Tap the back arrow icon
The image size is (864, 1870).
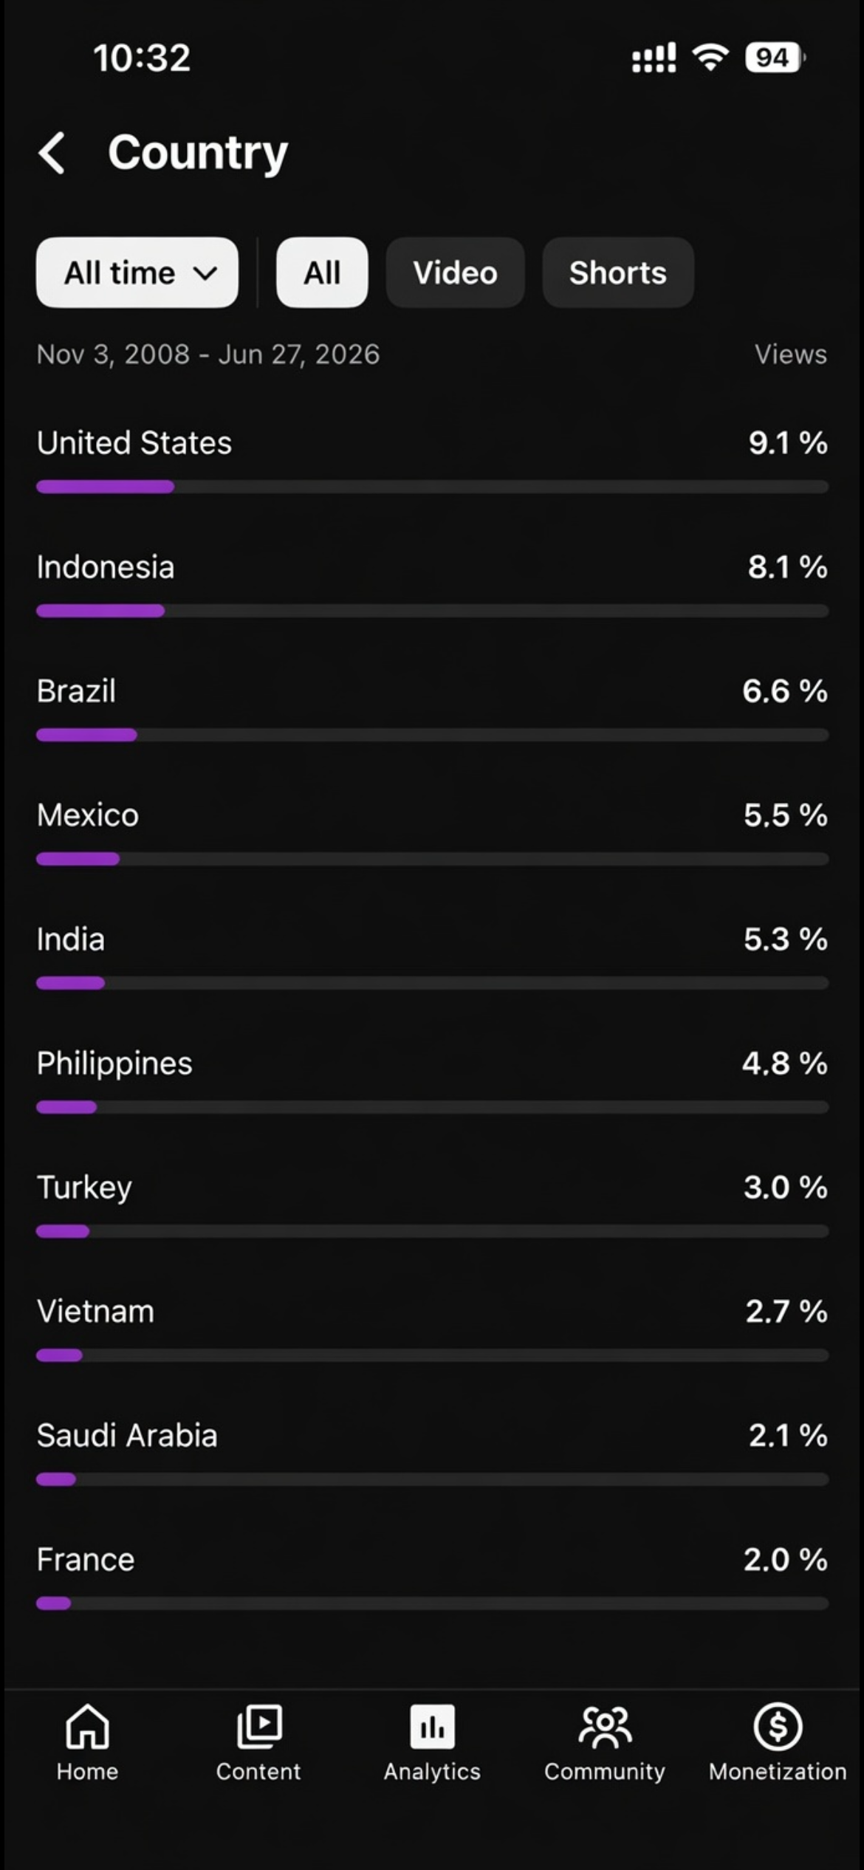tap(52, 153)
